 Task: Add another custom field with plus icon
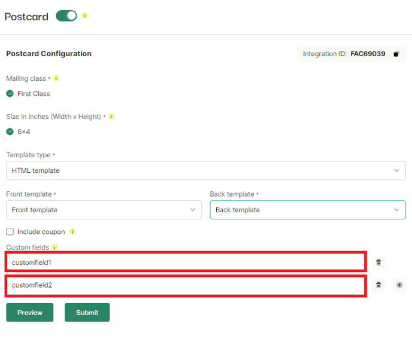[x=399, y=285]
